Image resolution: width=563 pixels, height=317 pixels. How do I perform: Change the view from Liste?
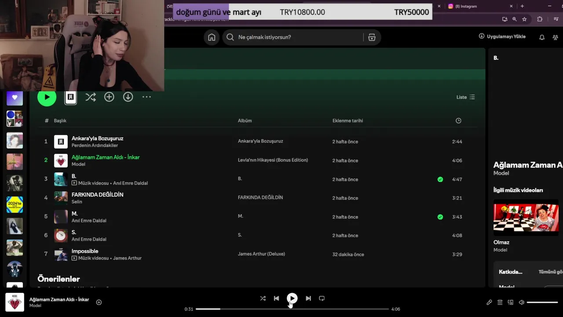(465, 97)
